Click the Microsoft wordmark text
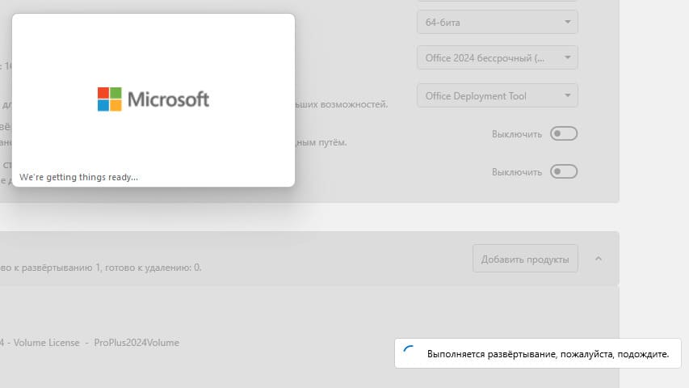This screenshot has width=689, height=388. 168,99
